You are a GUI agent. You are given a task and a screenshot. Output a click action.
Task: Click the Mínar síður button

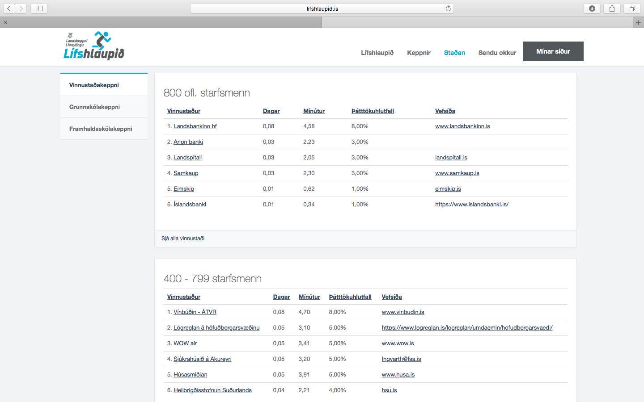click(553, 51)
